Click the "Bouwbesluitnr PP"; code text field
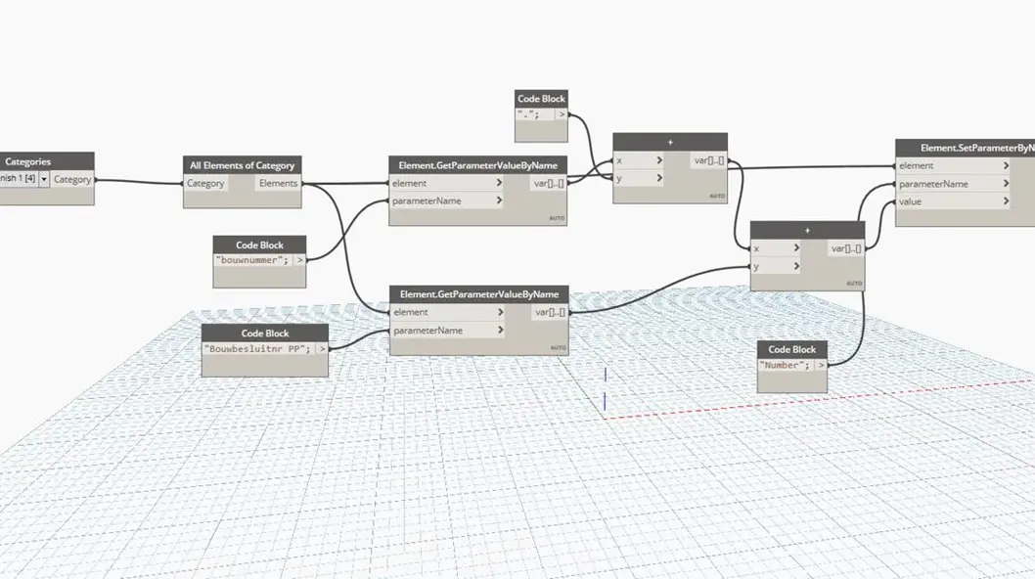1035x579 pixels. [257, 349]
